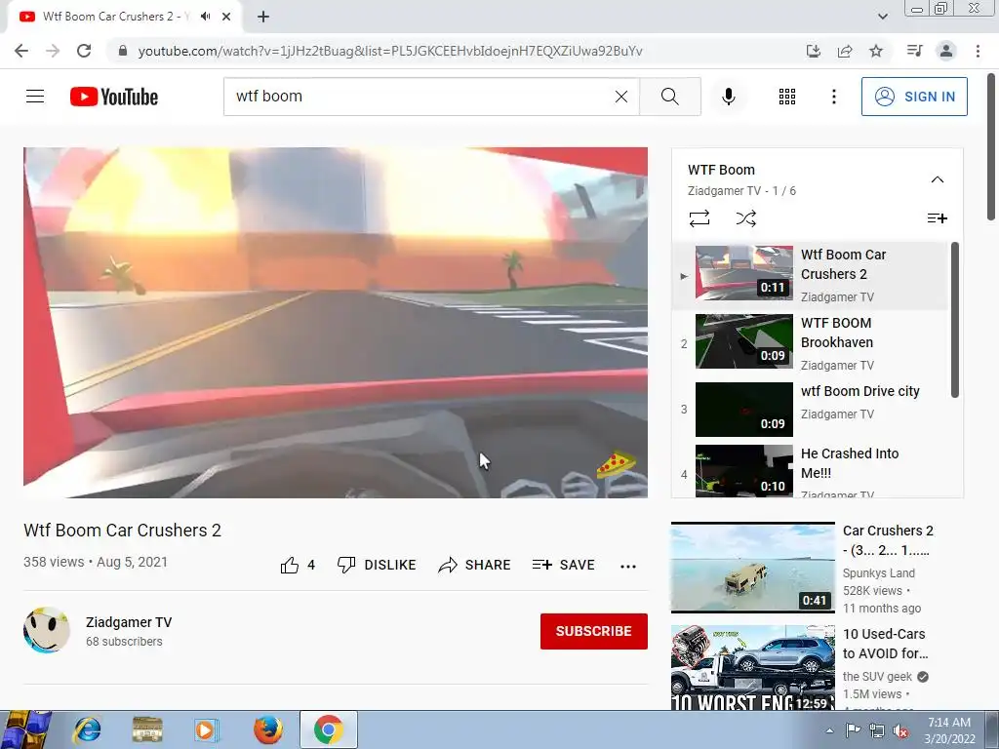Close the Wtf Boom Car Crushers 2 tab
This screenshot has width=999, height=749.
[226, 17]
